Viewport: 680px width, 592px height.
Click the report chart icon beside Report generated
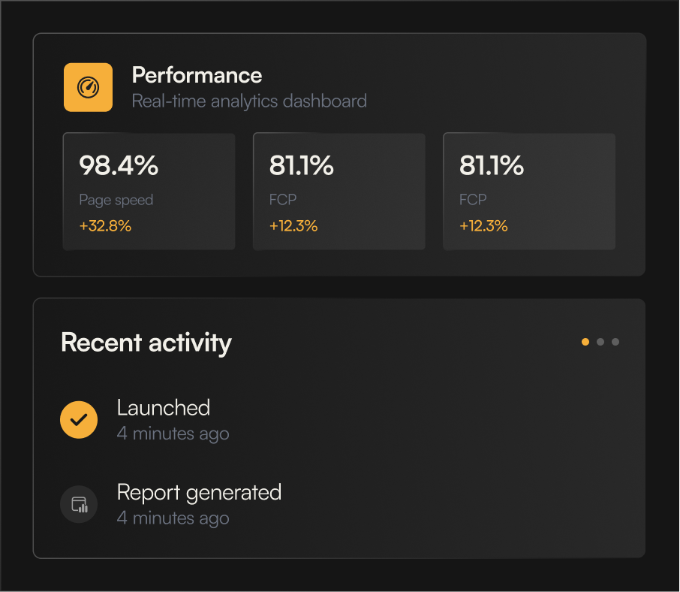coord(79,505)
